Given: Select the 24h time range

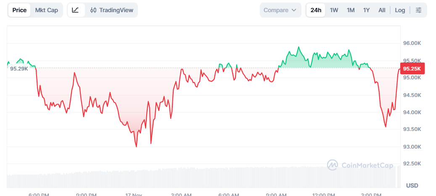Looking at the screenshot, I should click(316, 10).
